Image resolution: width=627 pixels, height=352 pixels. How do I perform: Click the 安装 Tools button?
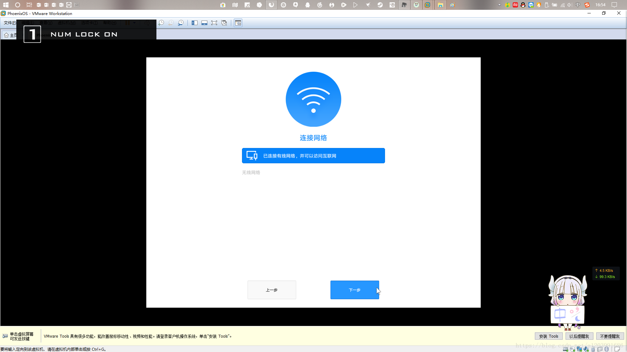549,336
